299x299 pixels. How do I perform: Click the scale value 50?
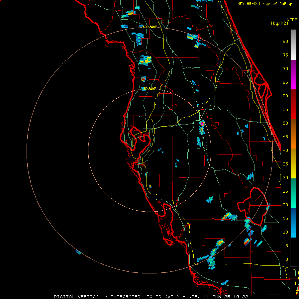coord(285,123)
